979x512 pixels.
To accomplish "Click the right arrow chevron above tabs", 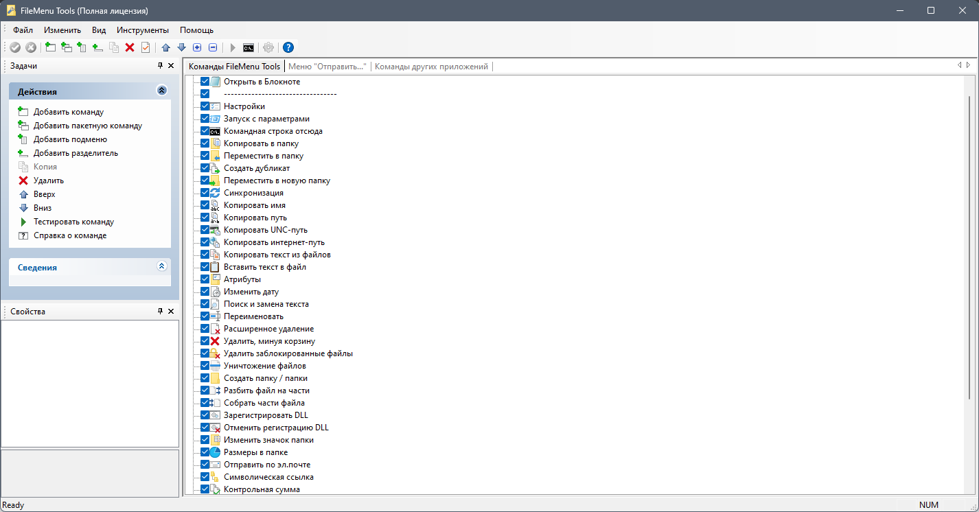I will pyautogui.click(x=969, y=65).
